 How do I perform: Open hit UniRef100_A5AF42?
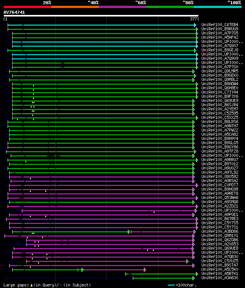(x=220, y=37)
